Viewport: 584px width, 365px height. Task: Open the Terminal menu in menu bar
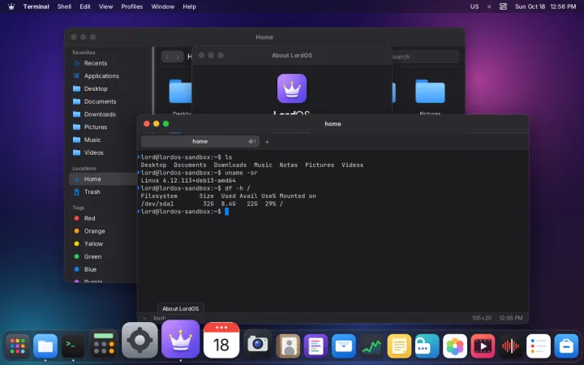tap(36, 6)
